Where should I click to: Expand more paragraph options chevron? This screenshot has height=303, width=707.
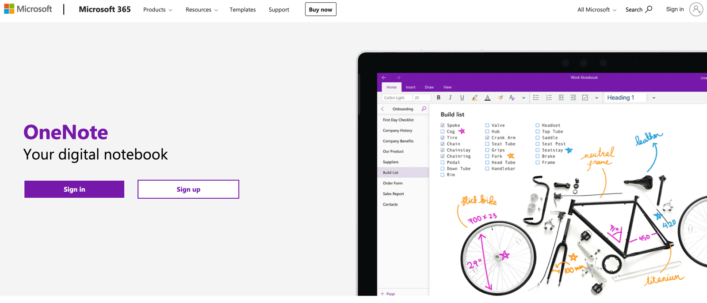pyautogui.click(x=596, y=98)
